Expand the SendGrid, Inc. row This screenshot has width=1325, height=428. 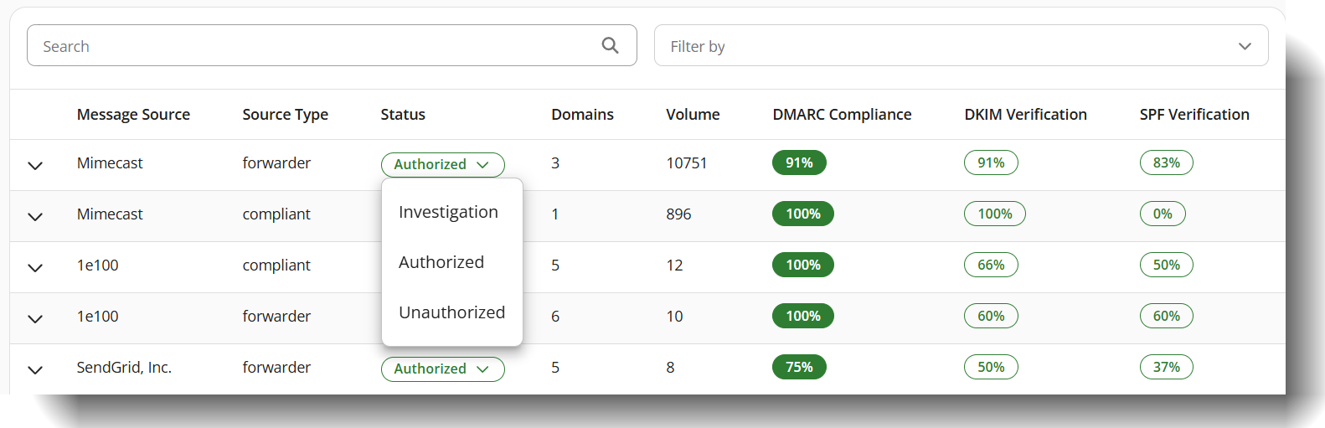35,369
